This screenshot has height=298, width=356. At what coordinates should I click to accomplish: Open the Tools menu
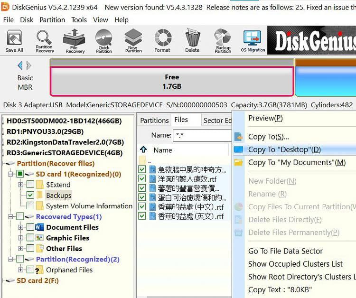[79, 20]
